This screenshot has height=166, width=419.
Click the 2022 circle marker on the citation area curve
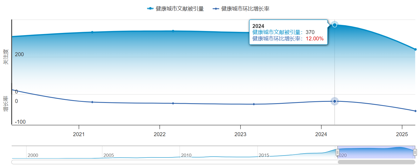point(173,31)
